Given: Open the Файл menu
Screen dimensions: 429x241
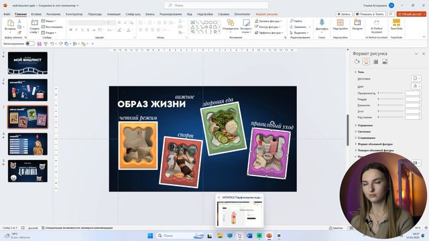Looking at the screenshot, I should tap(7, 14).
